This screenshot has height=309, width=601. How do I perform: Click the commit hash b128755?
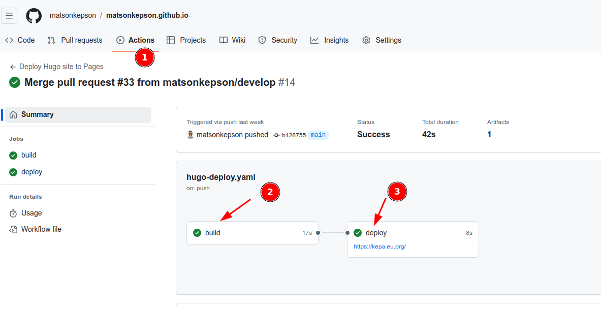pos(294,135)
